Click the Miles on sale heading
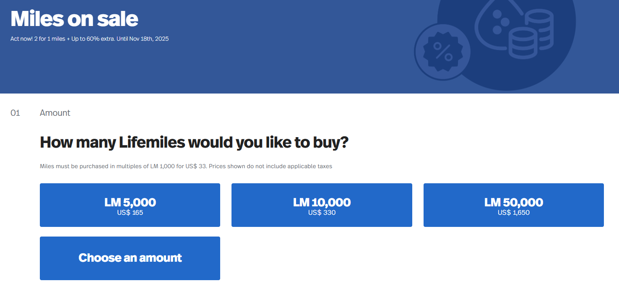 click(74, 18)
